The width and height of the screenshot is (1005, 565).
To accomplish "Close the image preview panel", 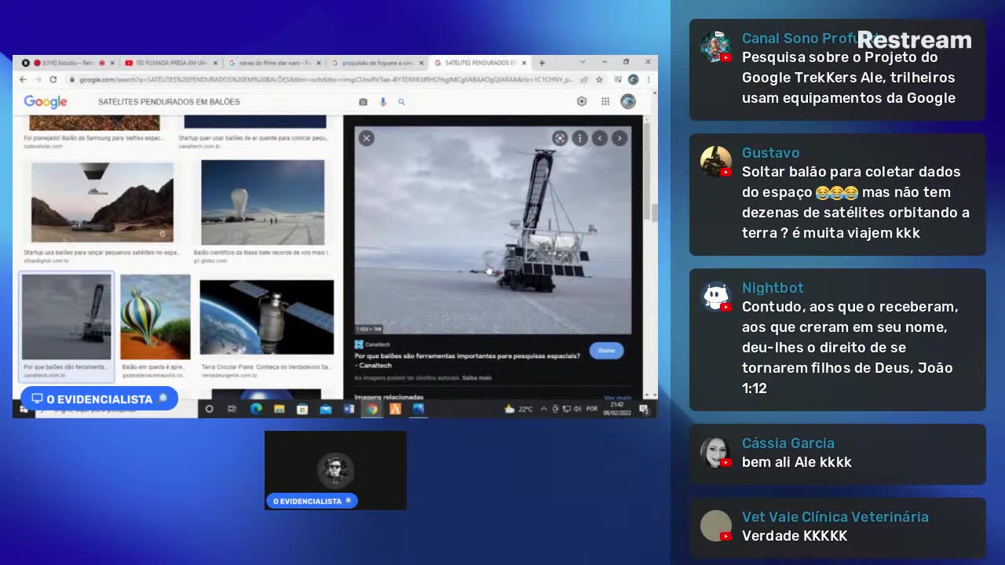I will pyautogui.click(x=366, y=138).
